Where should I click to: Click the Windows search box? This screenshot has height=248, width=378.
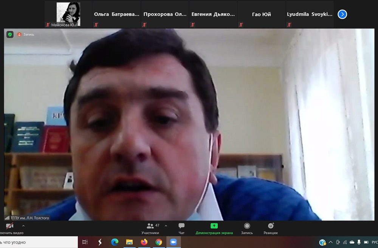[39, 242]
